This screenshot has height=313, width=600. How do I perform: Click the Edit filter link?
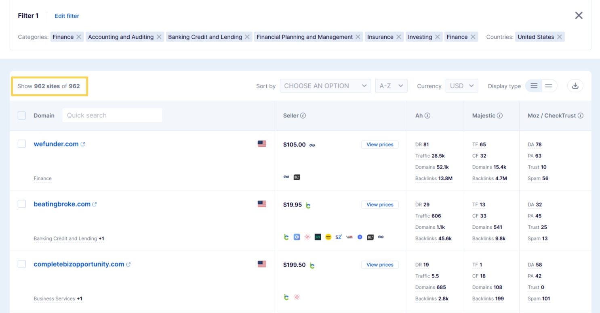click(67, 16)
